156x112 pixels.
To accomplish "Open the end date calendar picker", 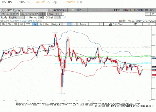I will click(37, 14).
